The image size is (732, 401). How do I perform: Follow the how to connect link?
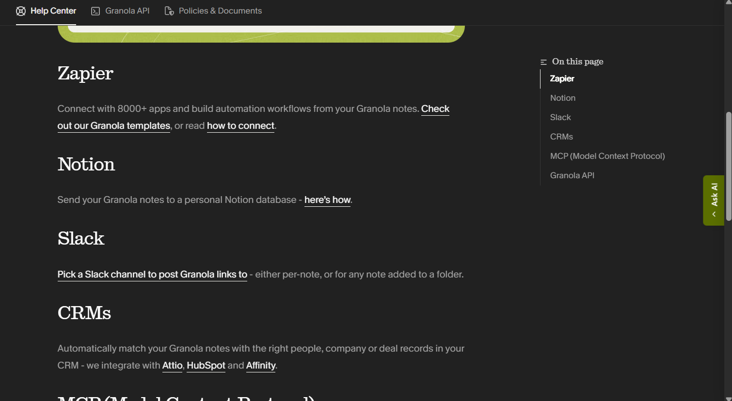[x=240, y=126]
